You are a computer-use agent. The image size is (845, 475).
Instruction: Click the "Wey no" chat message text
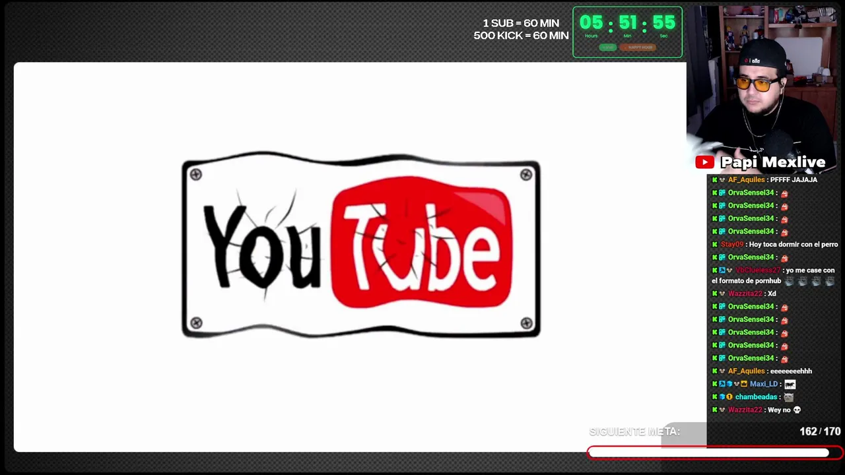coord(779,410)
